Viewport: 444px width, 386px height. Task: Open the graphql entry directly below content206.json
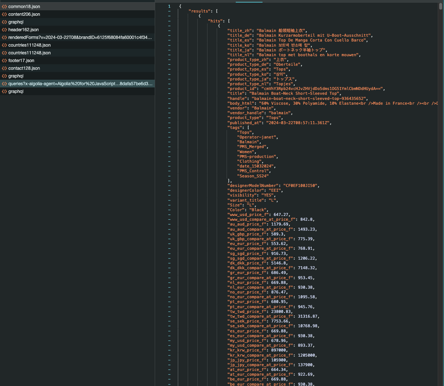[x=77, y=22]
